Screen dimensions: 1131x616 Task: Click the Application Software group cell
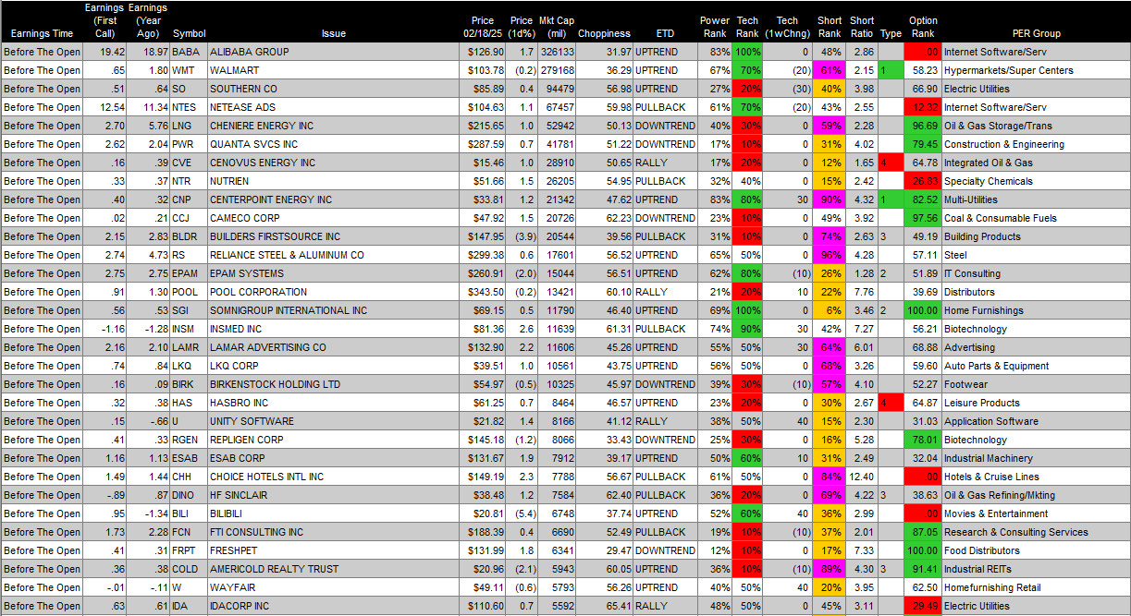pos(1035,421)
